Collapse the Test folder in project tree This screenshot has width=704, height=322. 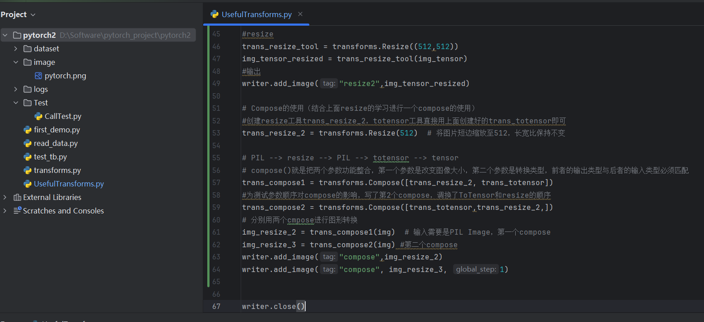[15, 103]
